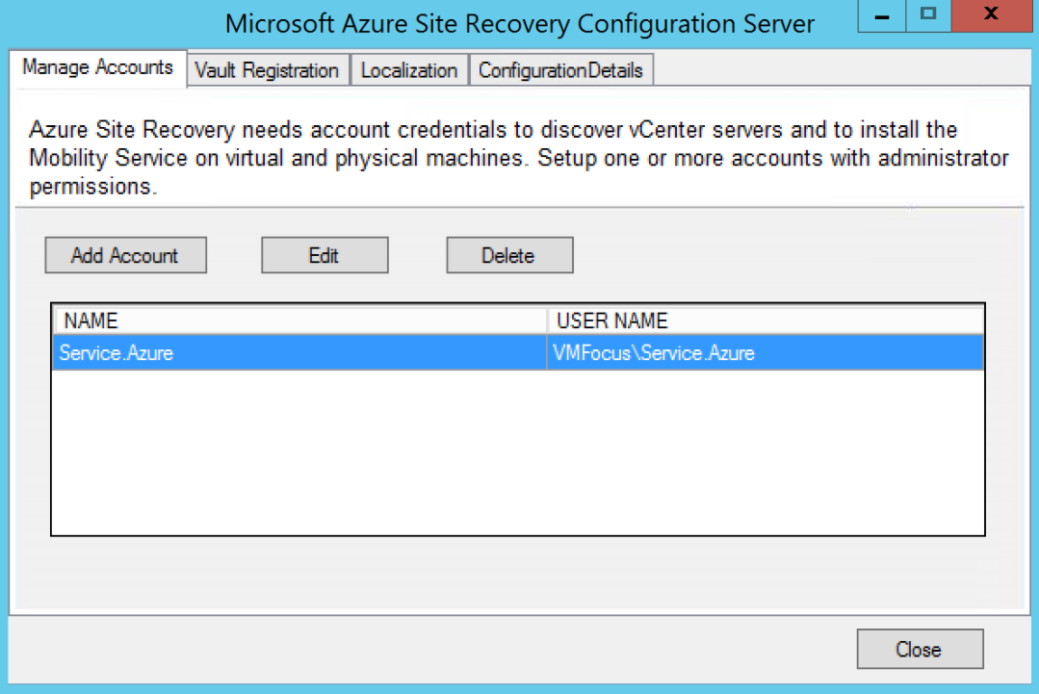Open the Edit dialog for accounts
The height and width of the screenshot is (694, 1039).
[324, 255]
